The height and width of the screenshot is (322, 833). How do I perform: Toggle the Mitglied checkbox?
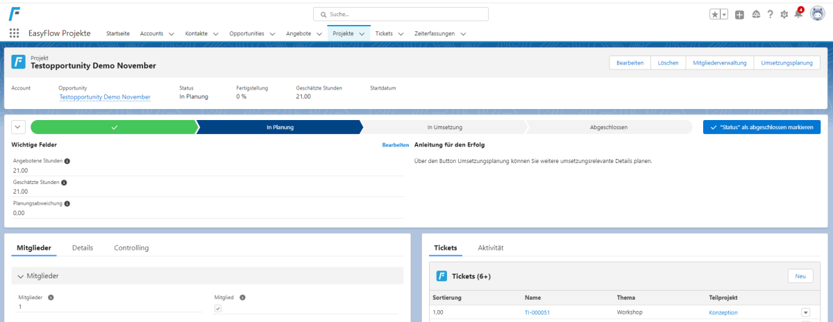tap(218, 308)
